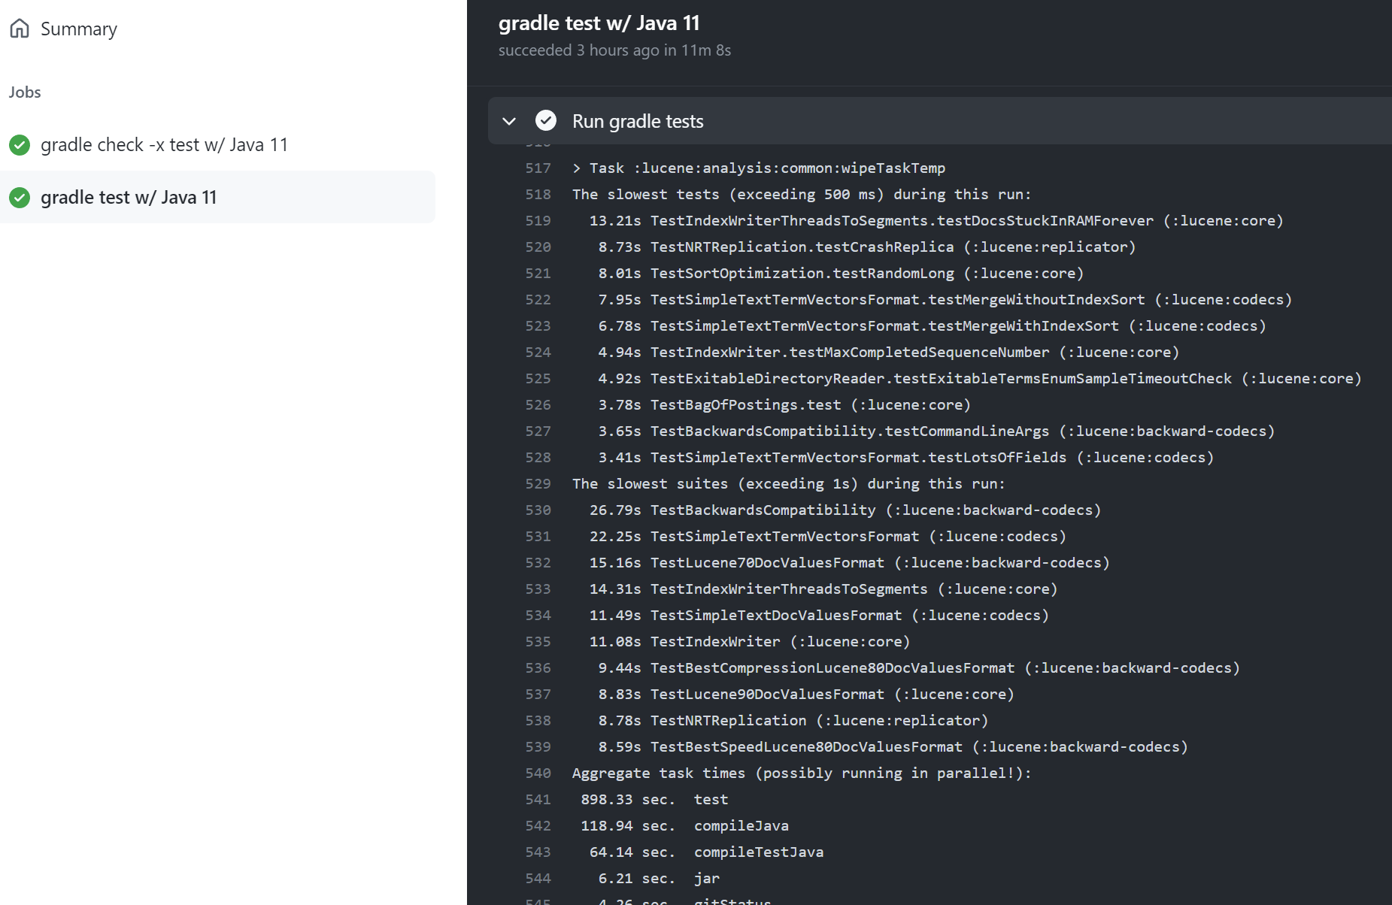Click line 520 TestNRTReplication.testCrashReplica
This screenshot has width=1392, height=905.
867,247
